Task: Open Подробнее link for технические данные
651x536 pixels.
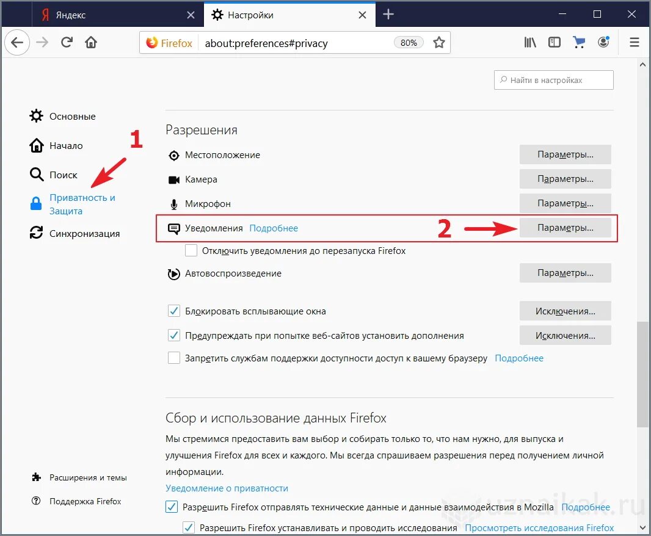Action: (x=586, y=507)
